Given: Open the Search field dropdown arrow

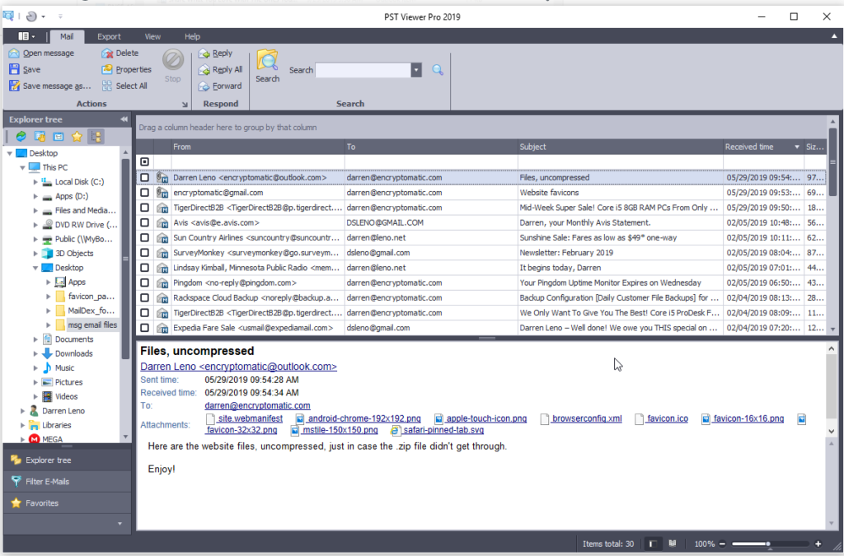Looking at the screenshot, I should (416, 70).
